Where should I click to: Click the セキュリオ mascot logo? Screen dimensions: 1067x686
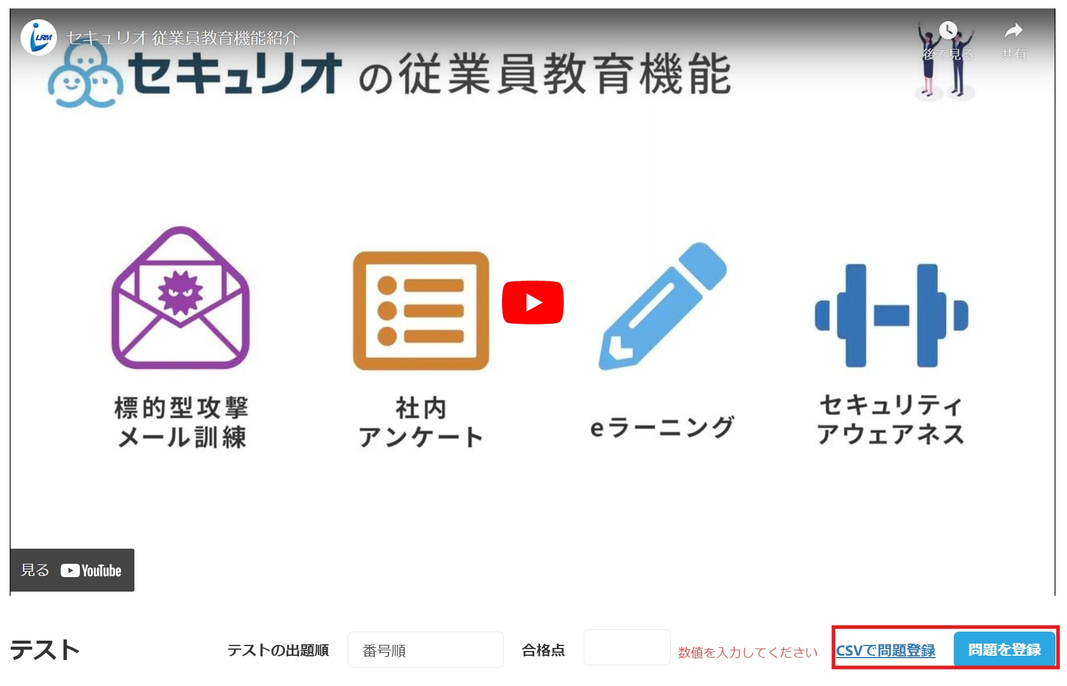pos(85,74)
